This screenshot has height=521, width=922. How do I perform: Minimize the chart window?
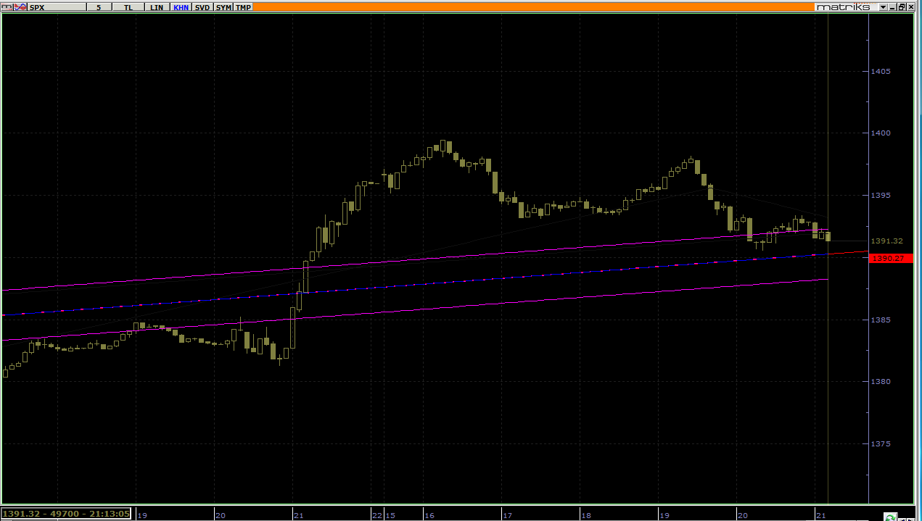[894, 7]
